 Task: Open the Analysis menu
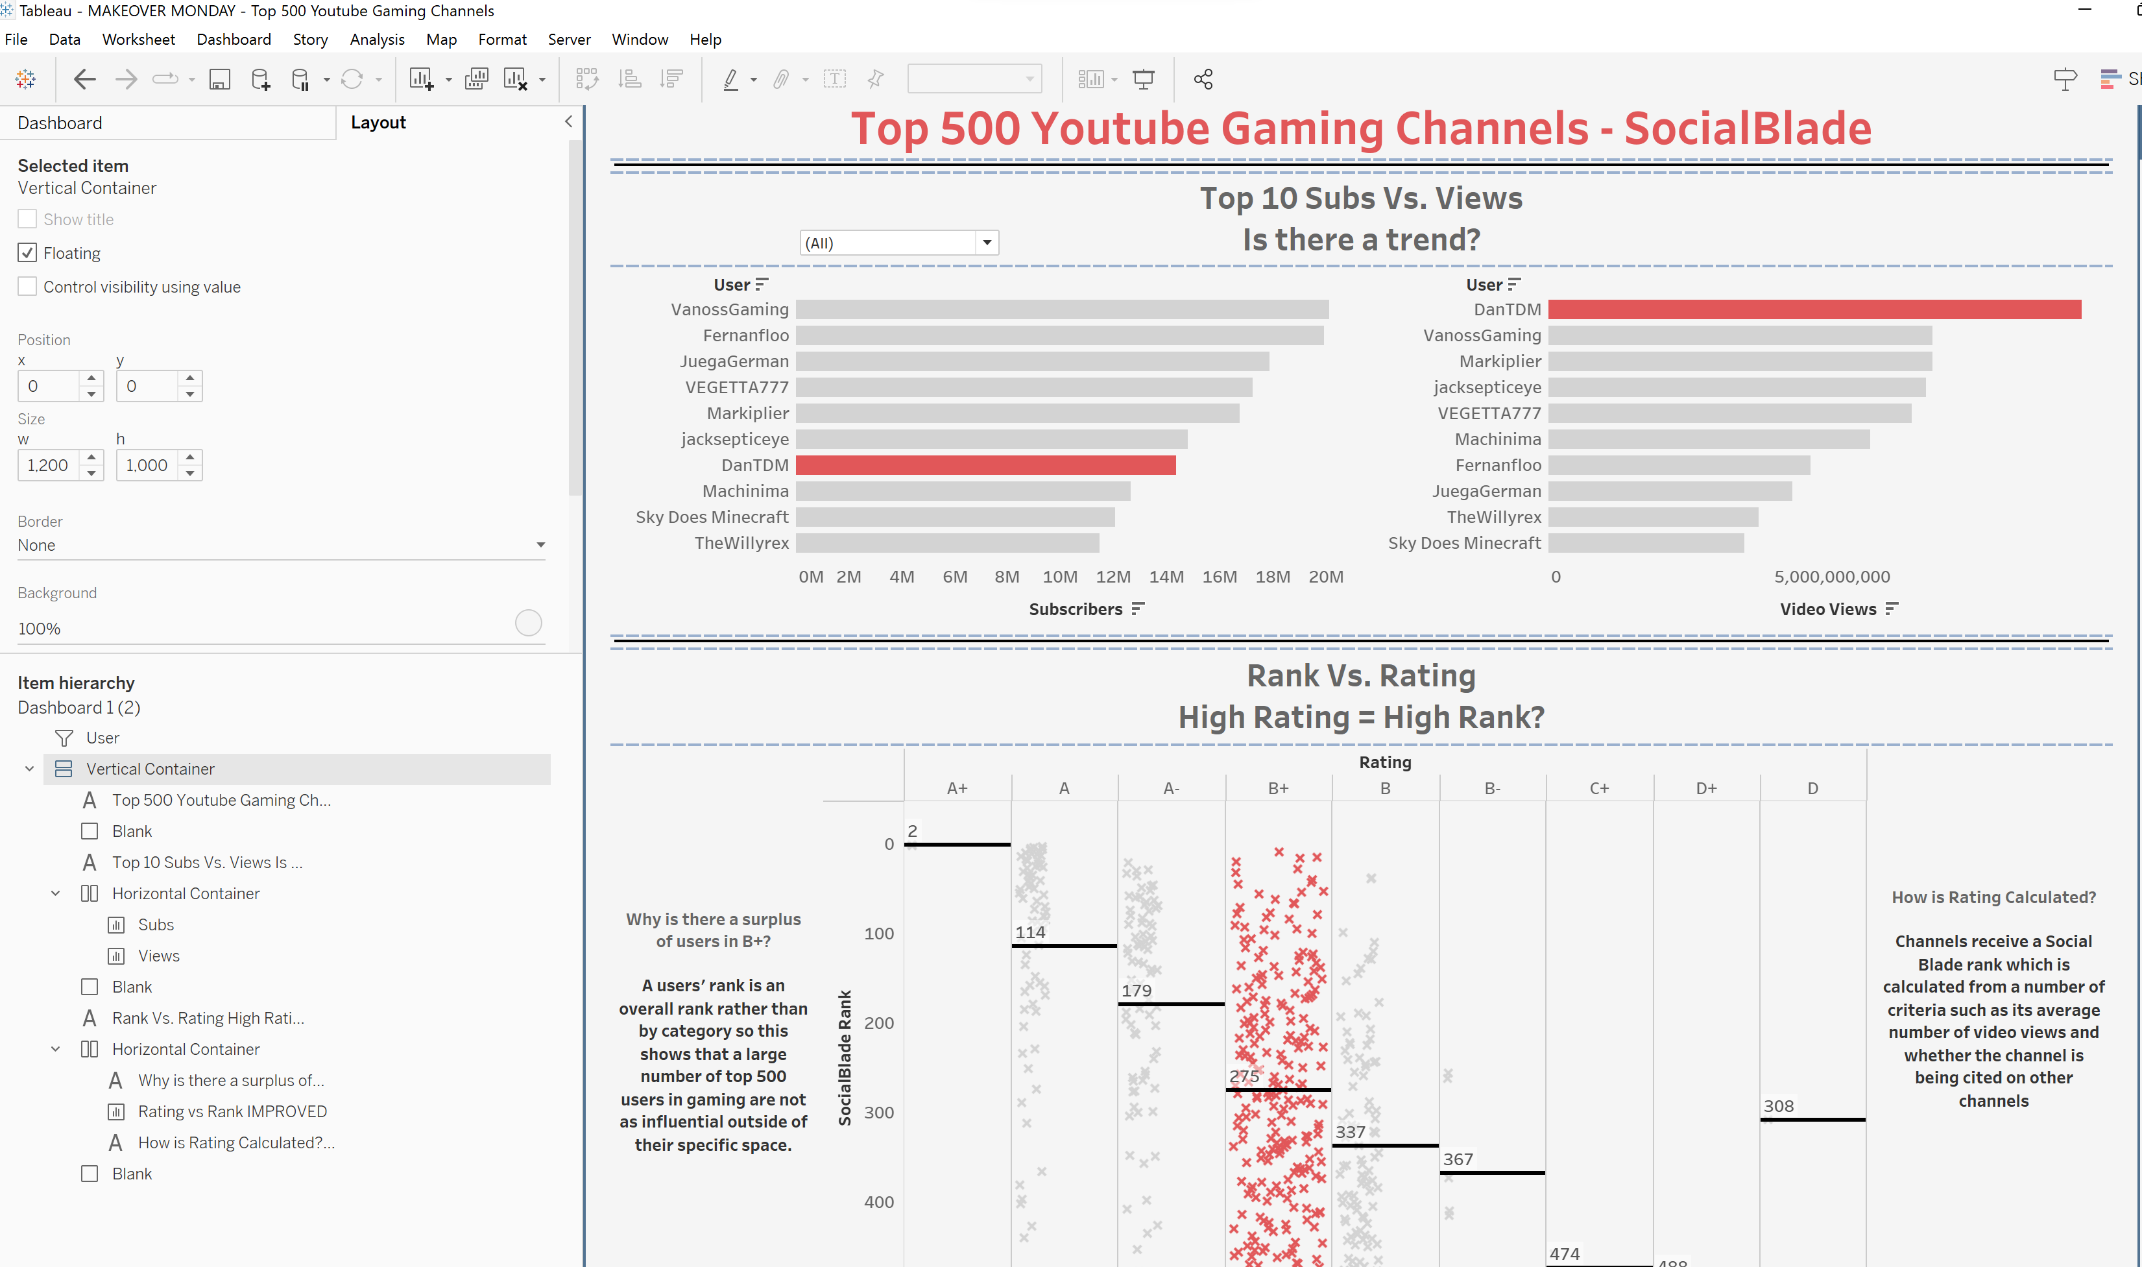click(x=376, y=40)
